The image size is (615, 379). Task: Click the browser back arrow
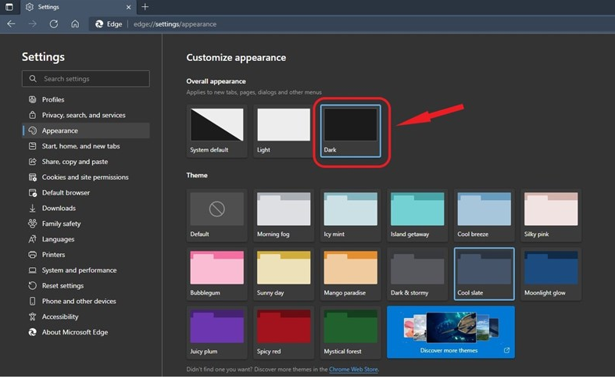[x=11, y=24]
